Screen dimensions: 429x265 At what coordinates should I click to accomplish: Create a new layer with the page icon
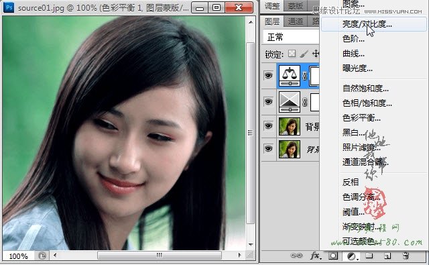click(x=387, y=256)
